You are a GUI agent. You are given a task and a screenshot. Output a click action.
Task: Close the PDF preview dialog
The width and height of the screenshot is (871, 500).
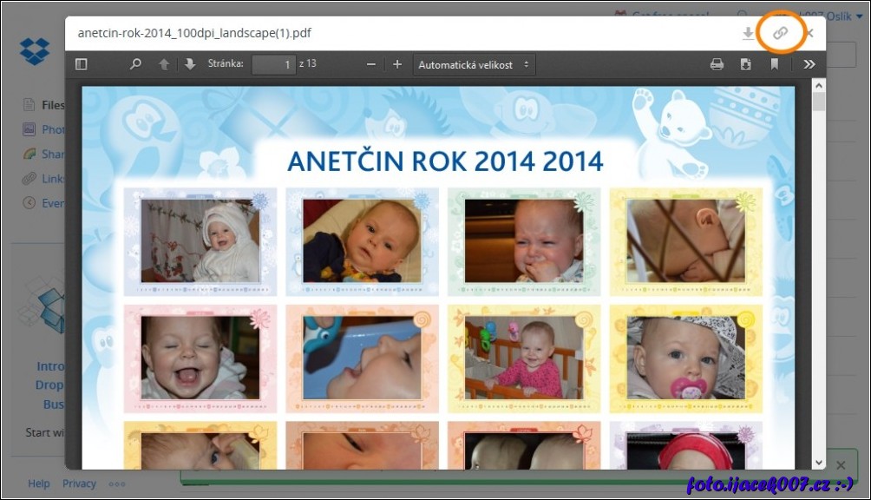[x=809, y=33]
